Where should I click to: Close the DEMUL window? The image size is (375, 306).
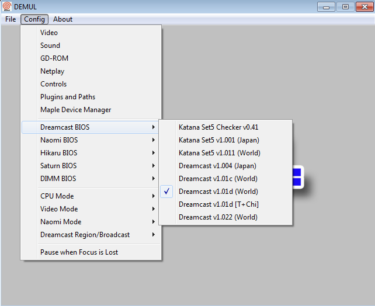[x=364, y=6]
